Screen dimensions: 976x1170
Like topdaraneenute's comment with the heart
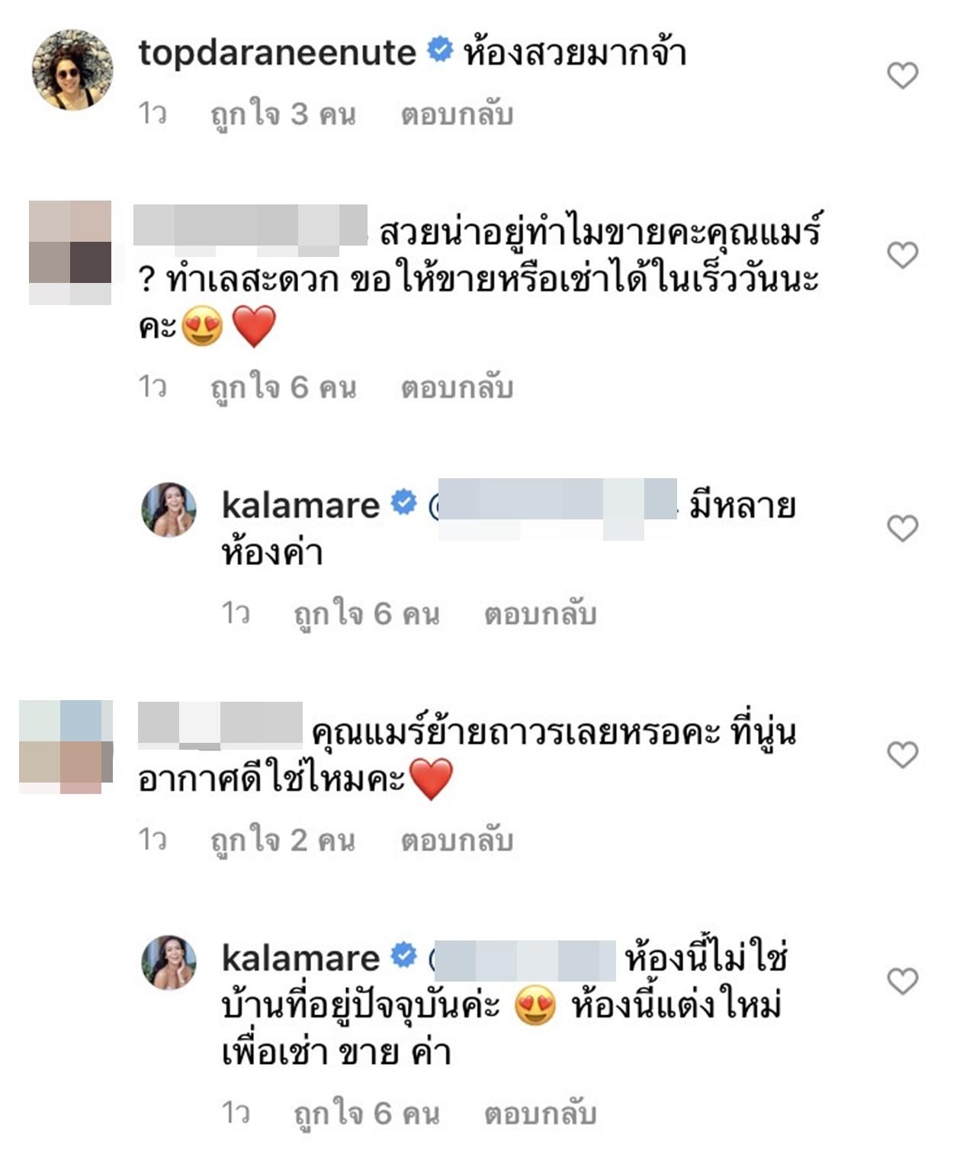pos(903,76)
